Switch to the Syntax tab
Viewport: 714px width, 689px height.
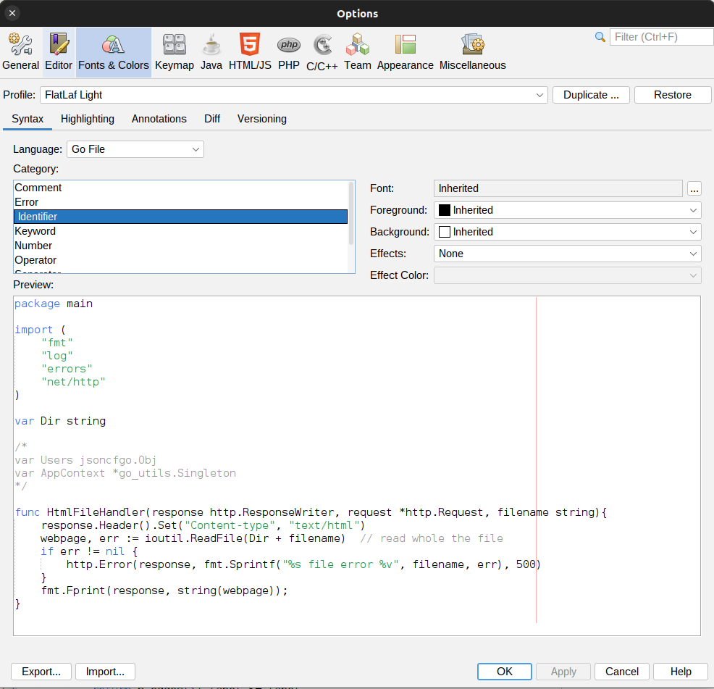click(x=28, y=119)
